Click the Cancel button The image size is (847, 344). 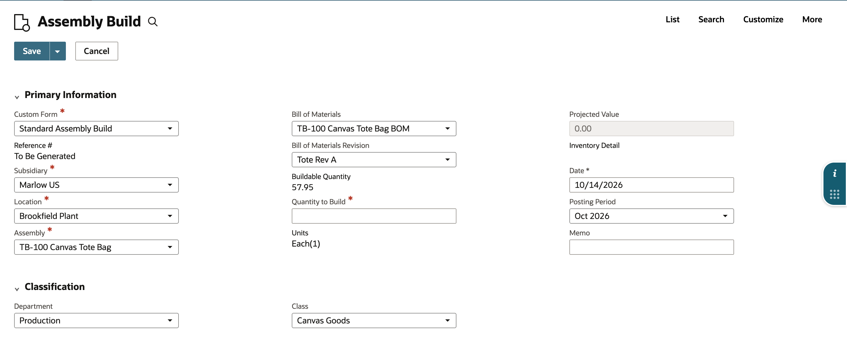pyautogui.click(x=97, y=51)
